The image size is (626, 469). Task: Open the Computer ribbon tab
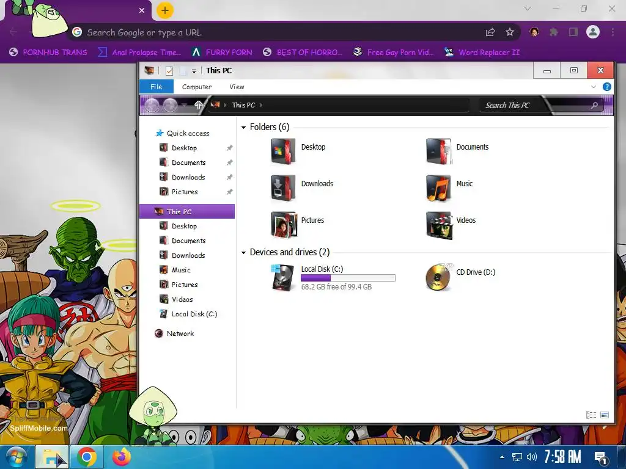click(197, 87)
